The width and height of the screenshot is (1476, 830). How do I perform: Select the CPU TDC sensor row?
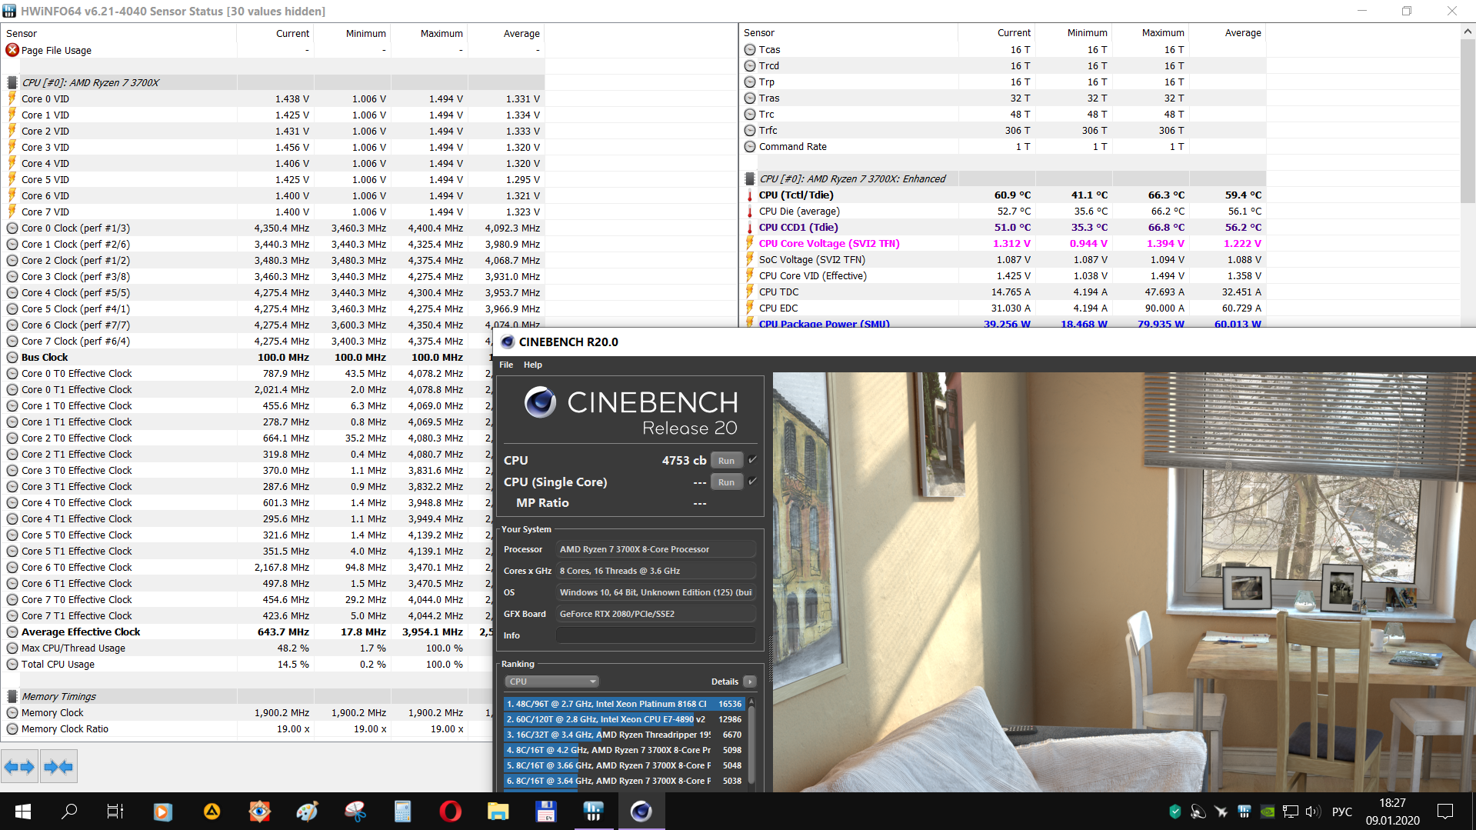(x=1003, y=292)
